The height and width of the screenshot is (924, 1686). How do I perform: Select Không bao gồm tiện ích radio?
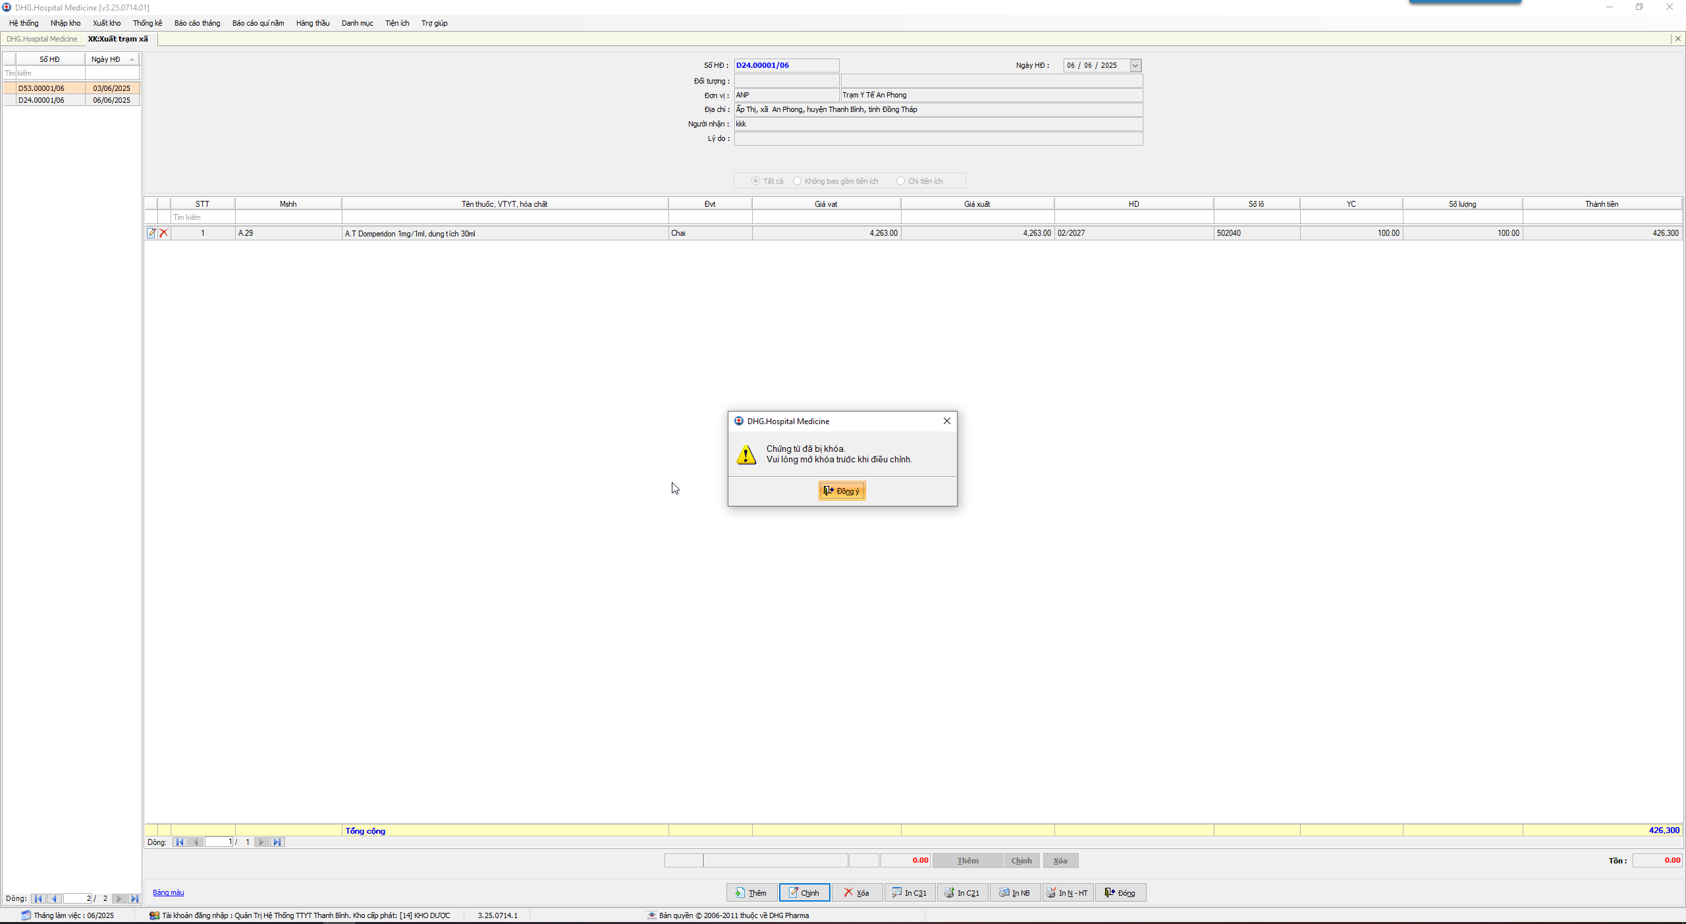[x=797, y=181]
